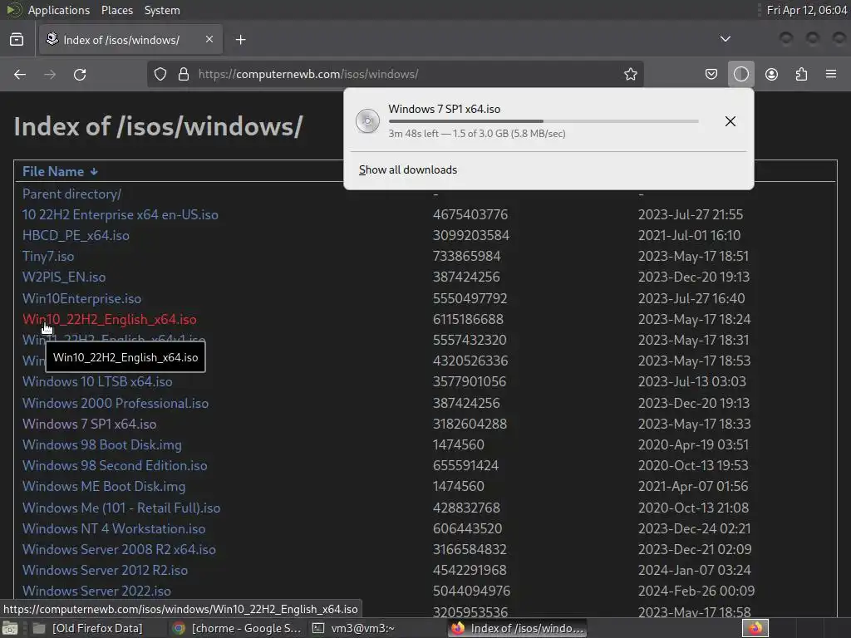Open Windows Server 2012 R2.iso link
The width and height of the screenshot is (851, 638).
click(x=105, y=570)
